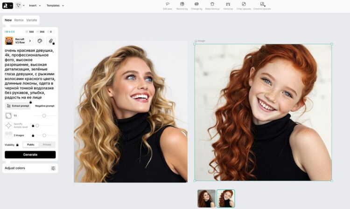Click the 2 images count icon

click(x=8, y=135)
